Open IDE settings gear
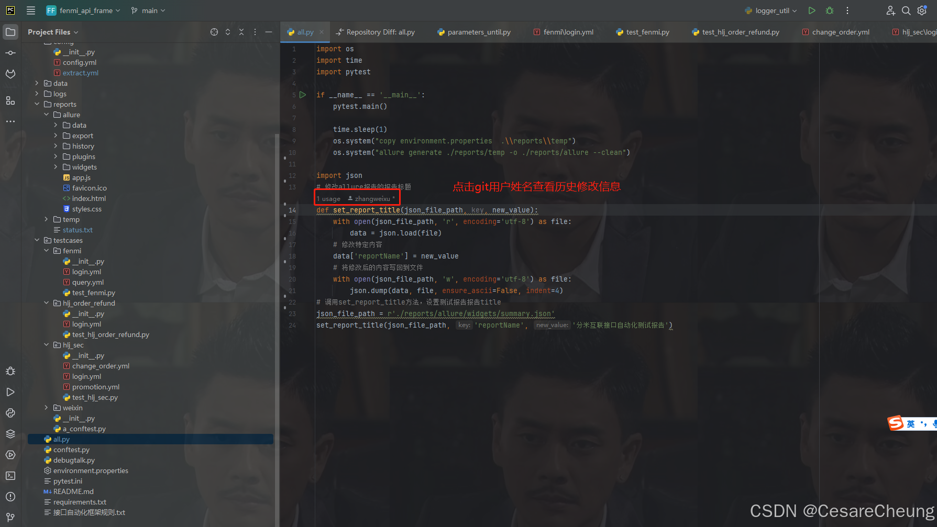Screen dimensions: 937x527 point(922,10)
